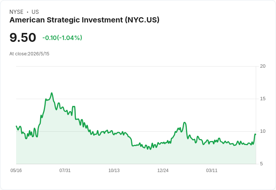
Task: Select the 05/16 date on the time axis
Action: [16, 171]
